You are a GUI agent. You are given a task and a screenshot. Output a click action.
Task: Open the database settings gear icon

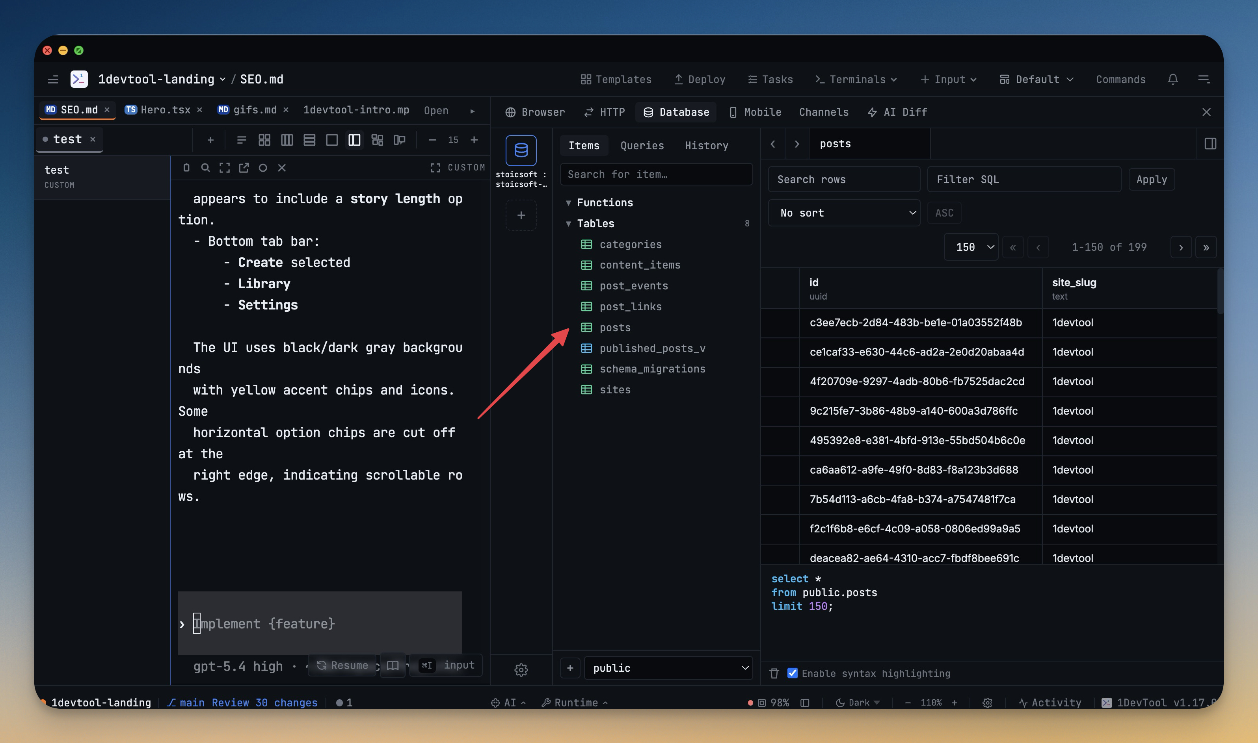point(521,669)
